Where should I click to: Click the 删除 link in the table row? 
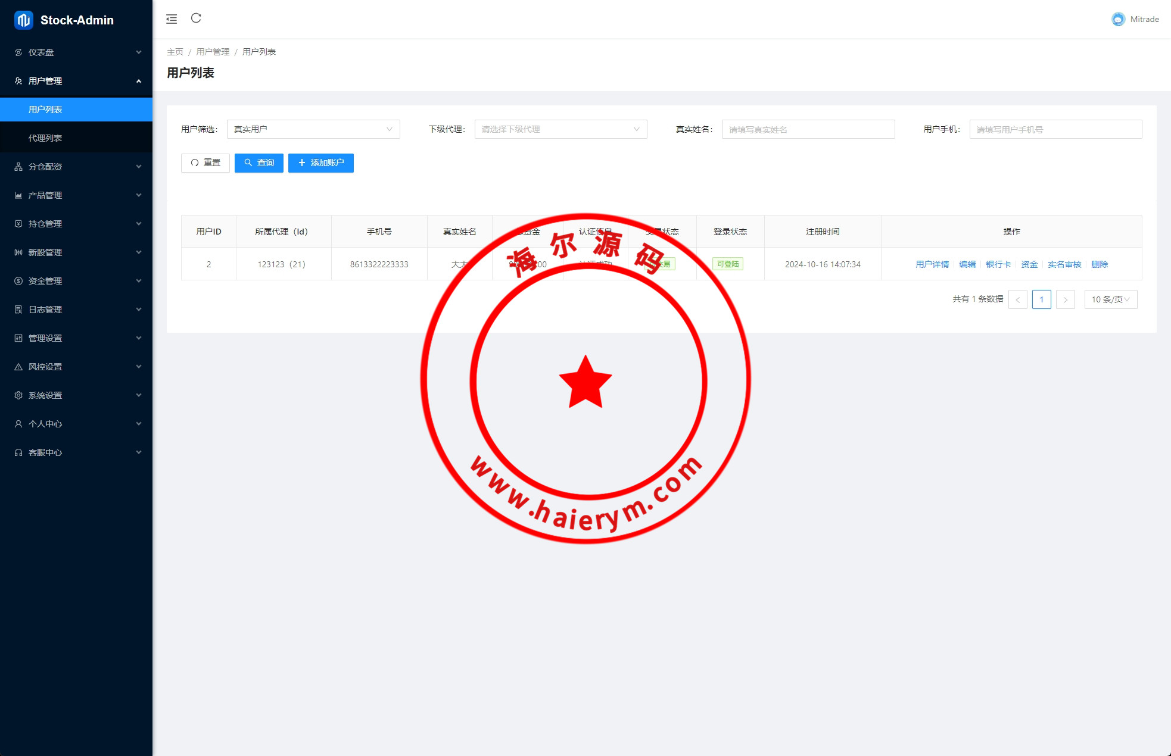pyautogui.click(x=1100, y=264)
